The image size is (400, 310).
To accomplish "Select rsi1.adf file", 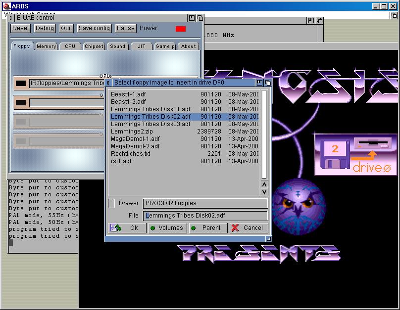I will pos(184,161).
